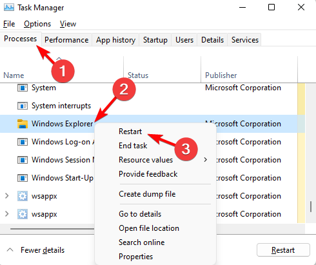This screenshot has height=265, width=316.
Task: Choose Restart in the context menu
Action: (x=130, y=132)
